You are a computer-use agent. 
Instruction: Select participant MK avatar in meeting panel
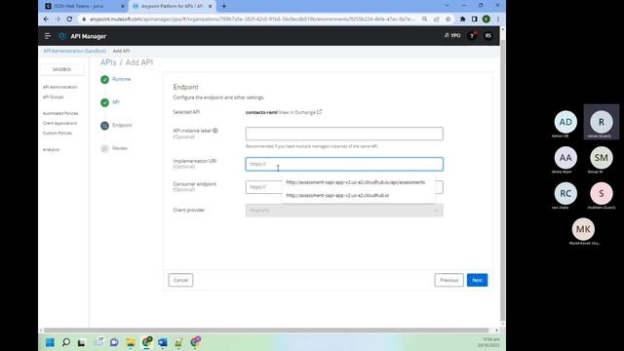point(583,229)
